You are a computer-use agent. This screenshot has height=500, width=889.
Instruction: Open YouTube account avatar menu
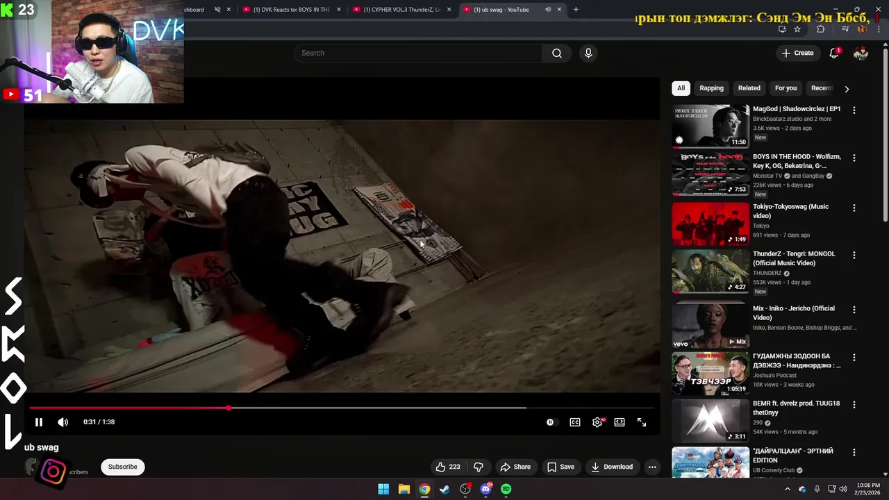[861, 53]
